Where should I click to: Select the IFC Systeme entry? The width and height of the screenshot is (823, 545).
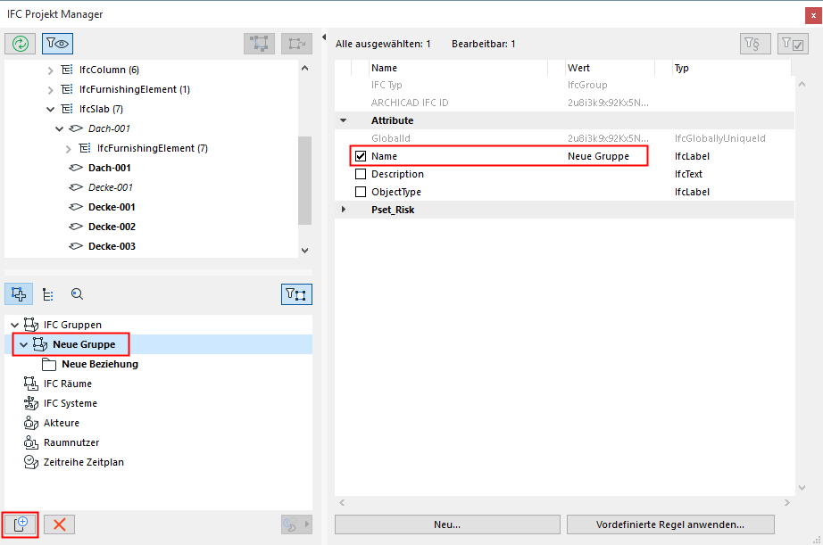[71, 403]
